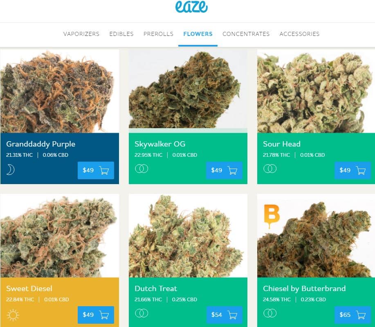This screenshot has width=375, height=327.
Task: Open the Accessories tab
Action: click(x=299, y=34)
